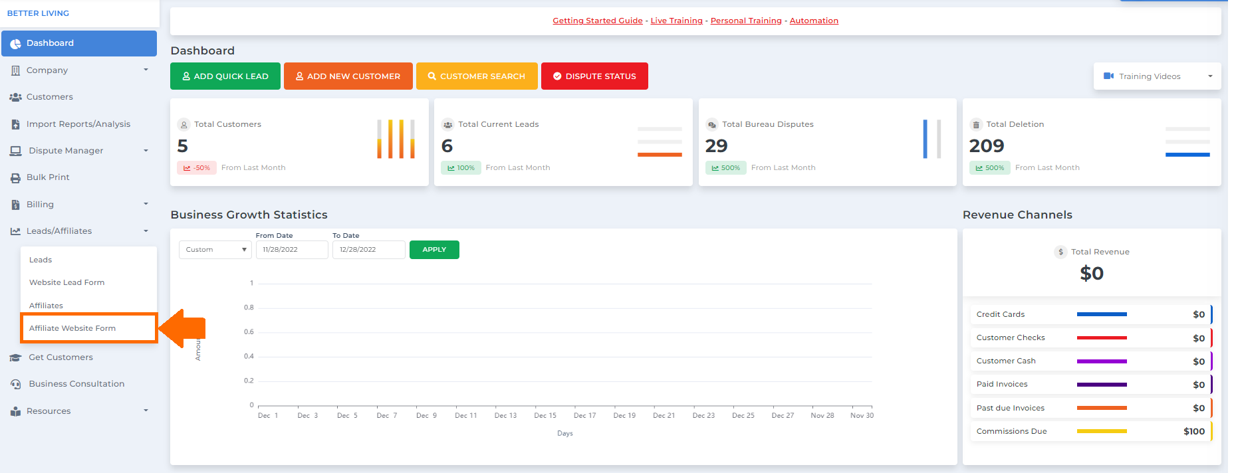This screenshot has width=1238, height=473.
Task: Click the Total Current Leads group icon
Action: coord(448,124)
